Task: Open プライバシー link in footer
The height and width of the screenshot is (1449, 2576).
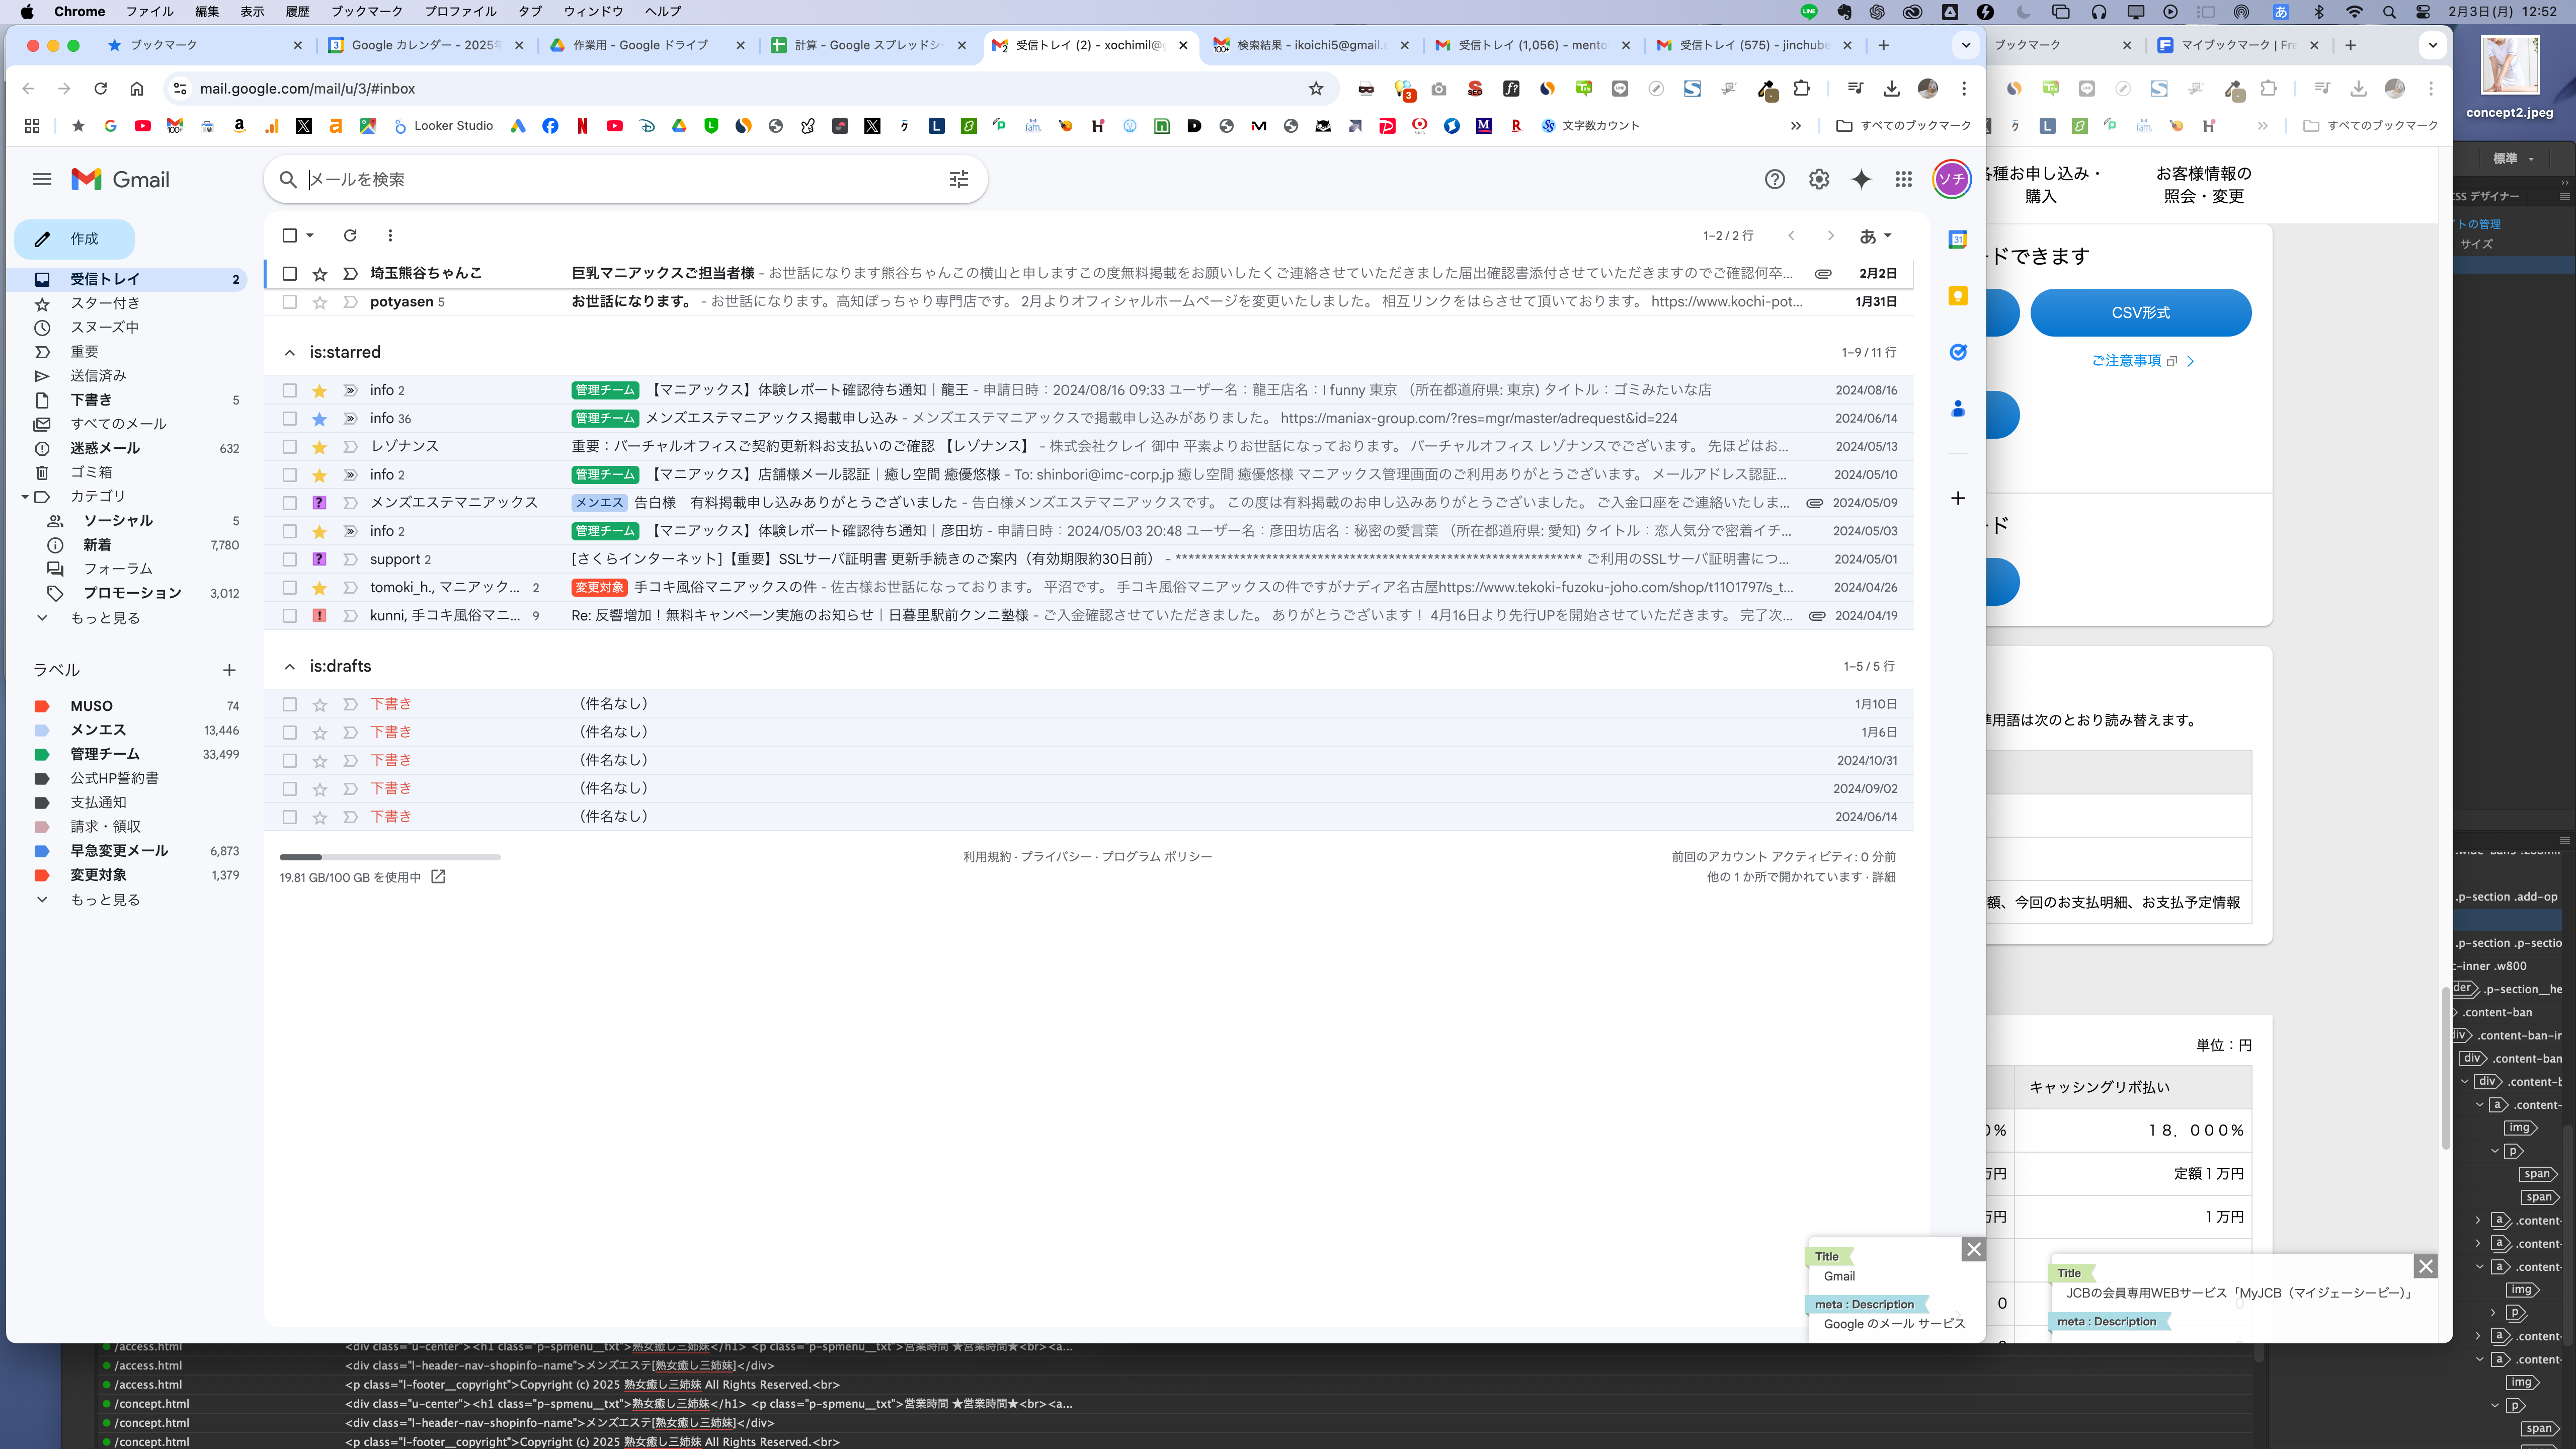Action: click(1057, 857)
